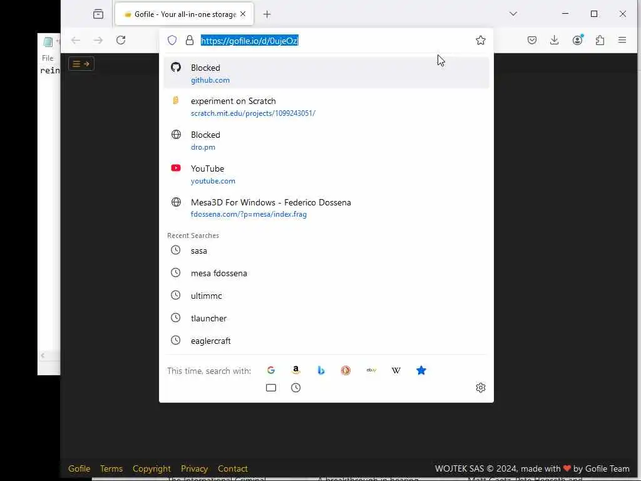The image size is (641, 481).
Task: Choose recent search 'sasa'
Action: tap(326, 251)
